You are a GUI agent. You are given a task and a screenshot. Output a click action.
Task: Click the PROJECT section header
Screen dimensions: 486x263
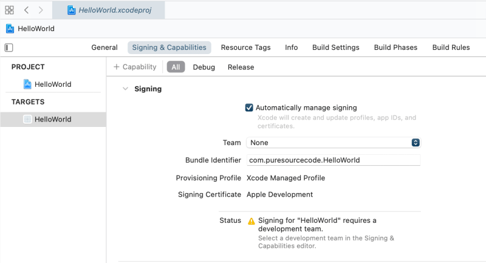28,67
